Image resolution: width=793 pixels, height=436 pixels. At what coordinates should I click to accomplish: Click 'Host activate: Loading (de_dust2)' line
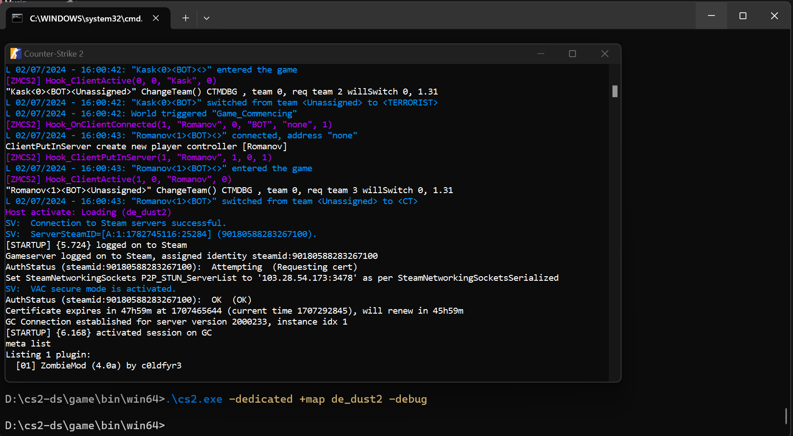tap(88, 212)
